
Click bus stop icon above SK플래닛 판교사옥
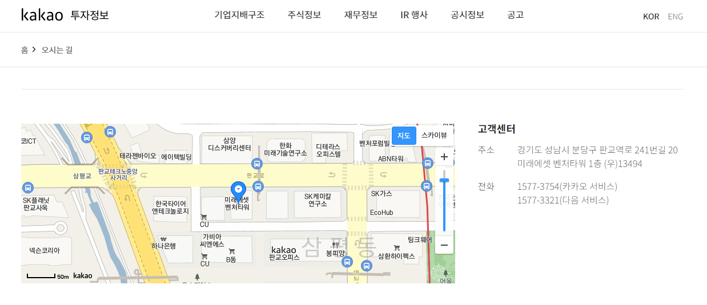point(27,188)
